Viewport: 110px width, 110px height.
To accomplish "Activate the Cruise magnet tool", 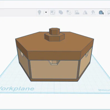I will pos(93,13).
